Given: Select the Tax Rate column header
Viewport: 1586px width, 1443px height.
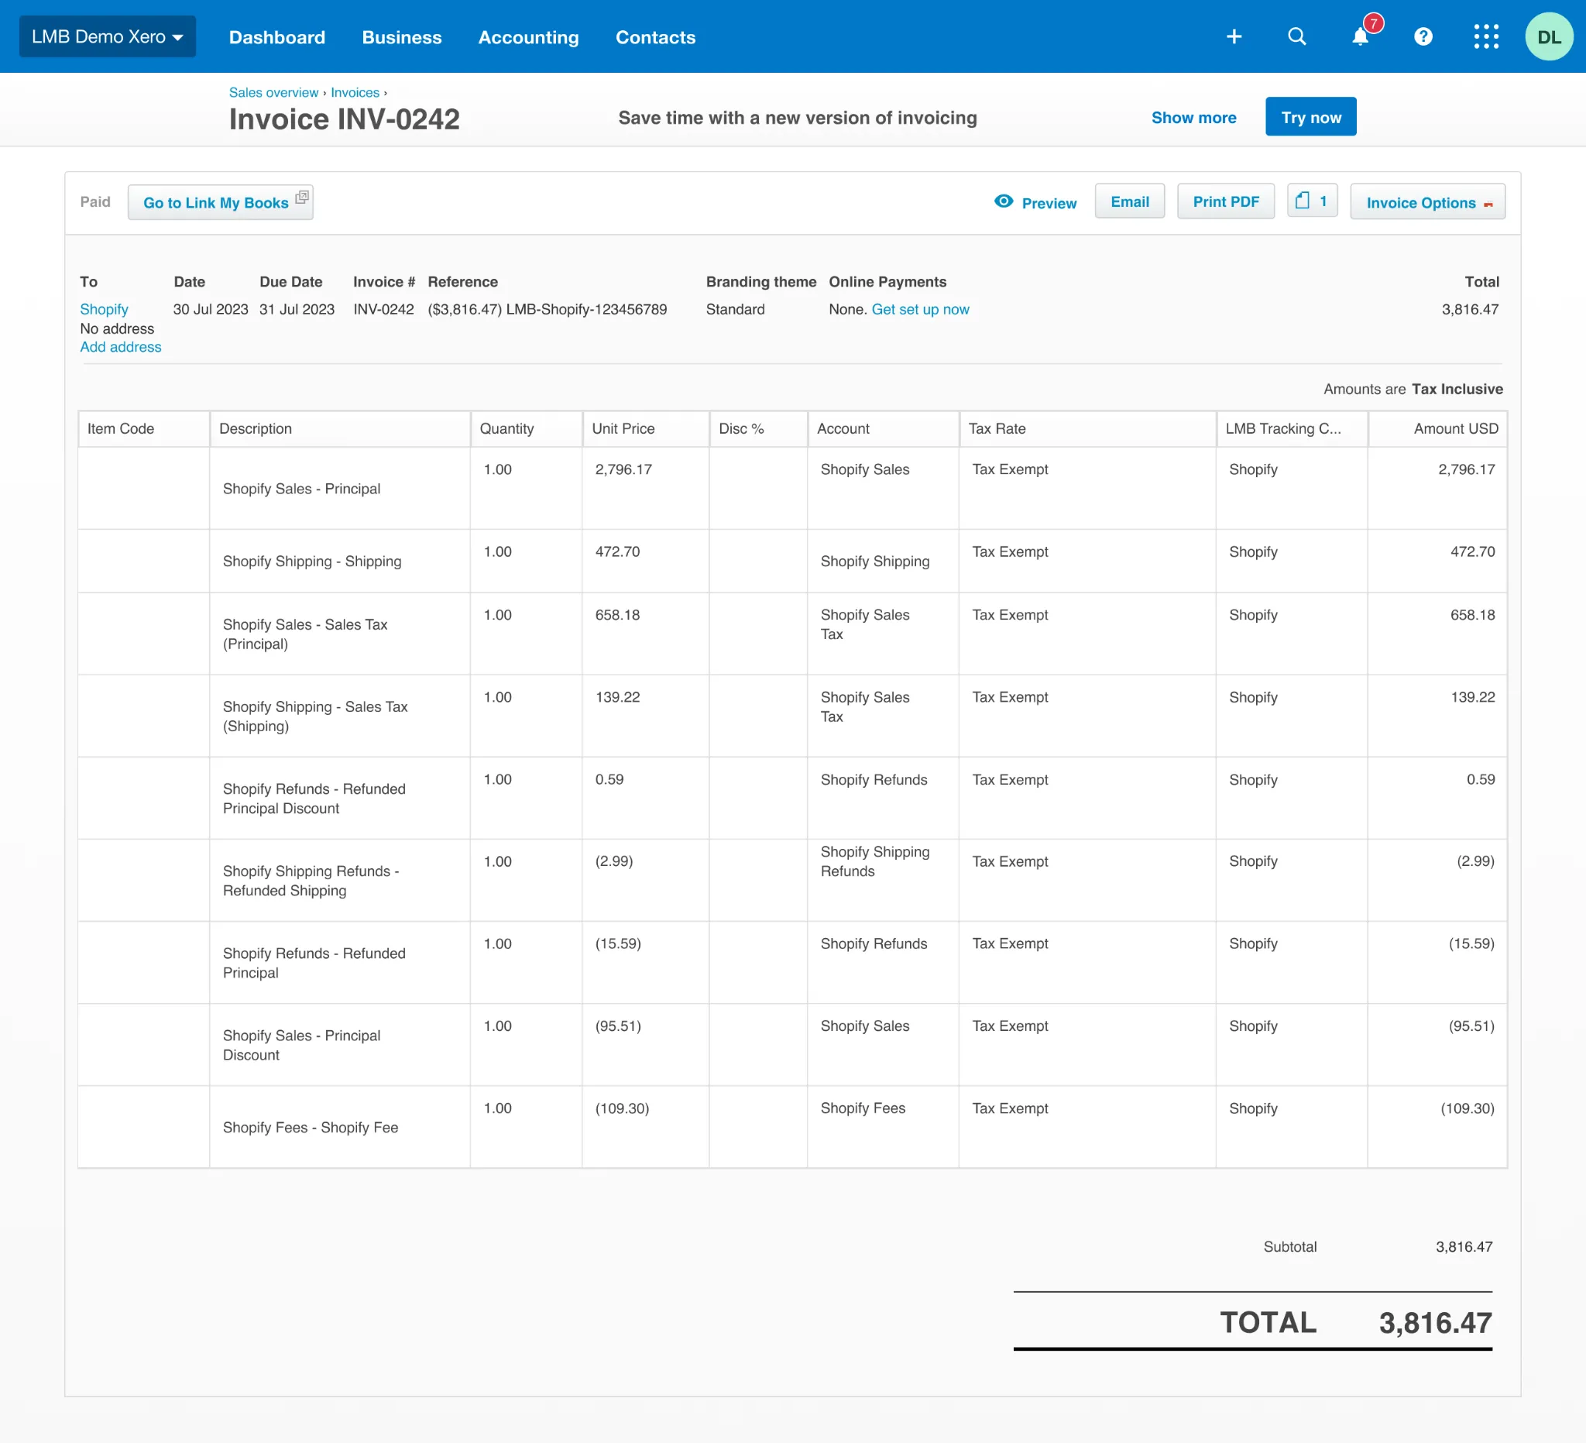Looking at the screenshot, I should [x=1087, y=429].
